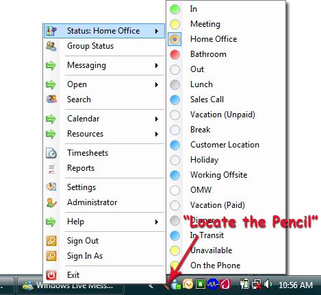Pick the On the Phone status
The width and height of the screenshot is (321, 295).
pyautogui.click(x=226, y=265)
